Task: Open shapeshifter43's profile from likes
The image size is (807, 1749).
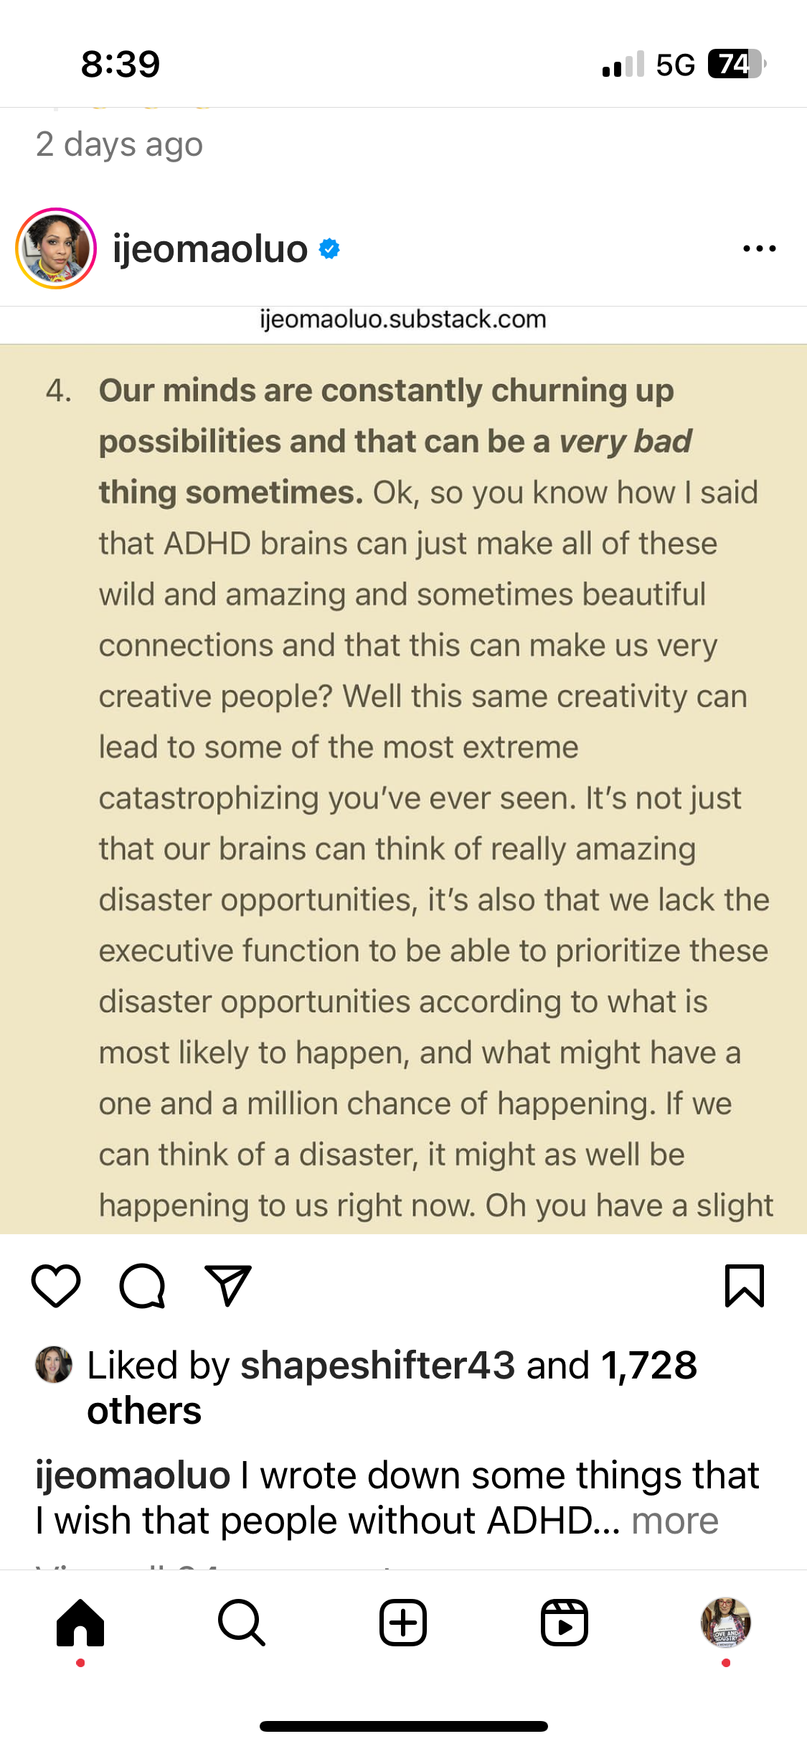Action: coord(377,1365)
